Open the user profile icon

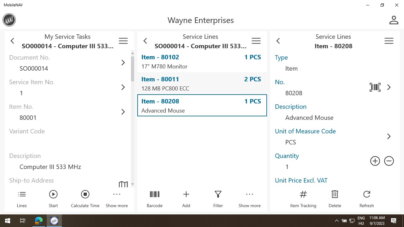click(x=394, y=20)
